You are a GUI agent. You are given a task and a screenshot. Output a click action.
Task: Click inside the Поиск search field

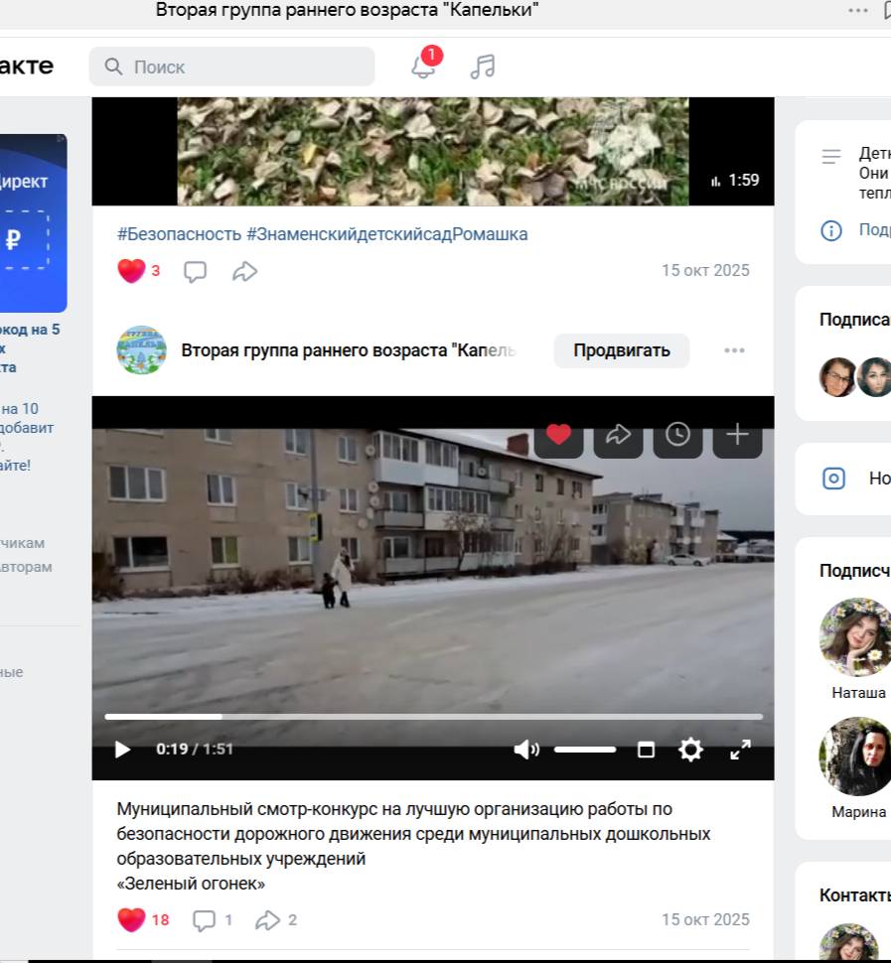point(238,67)
